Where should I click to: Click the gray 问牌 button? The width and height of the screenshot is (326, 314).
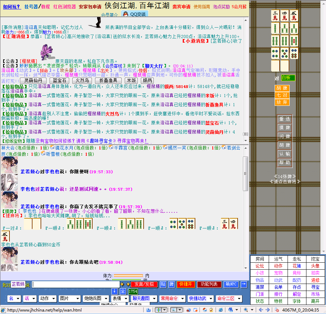point(285,136)
